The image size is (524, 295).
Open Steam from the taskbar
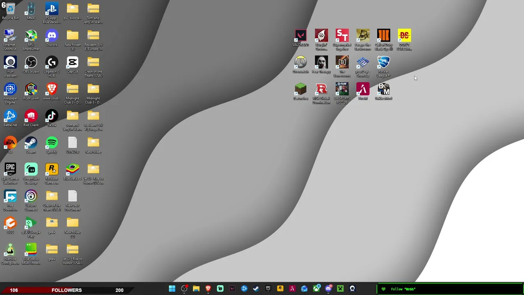(256, 289)
